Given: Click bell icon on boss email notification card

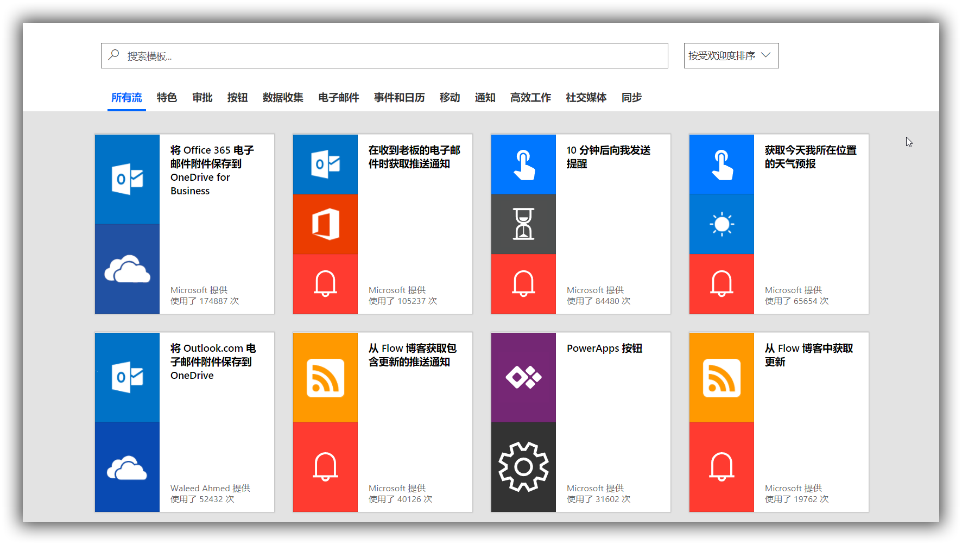Looking at the screenshot, I should [325, 284].
